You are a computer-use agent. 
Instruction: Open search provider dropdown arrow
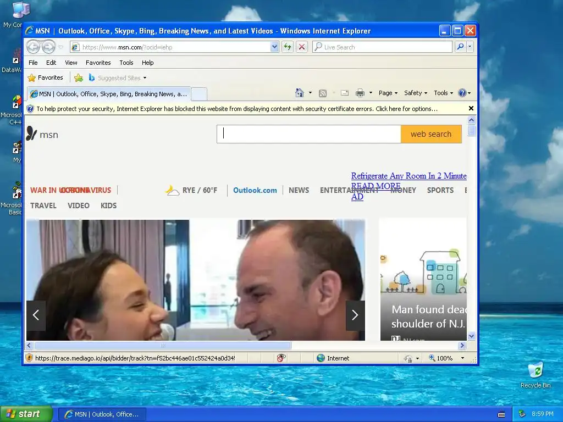470,47
